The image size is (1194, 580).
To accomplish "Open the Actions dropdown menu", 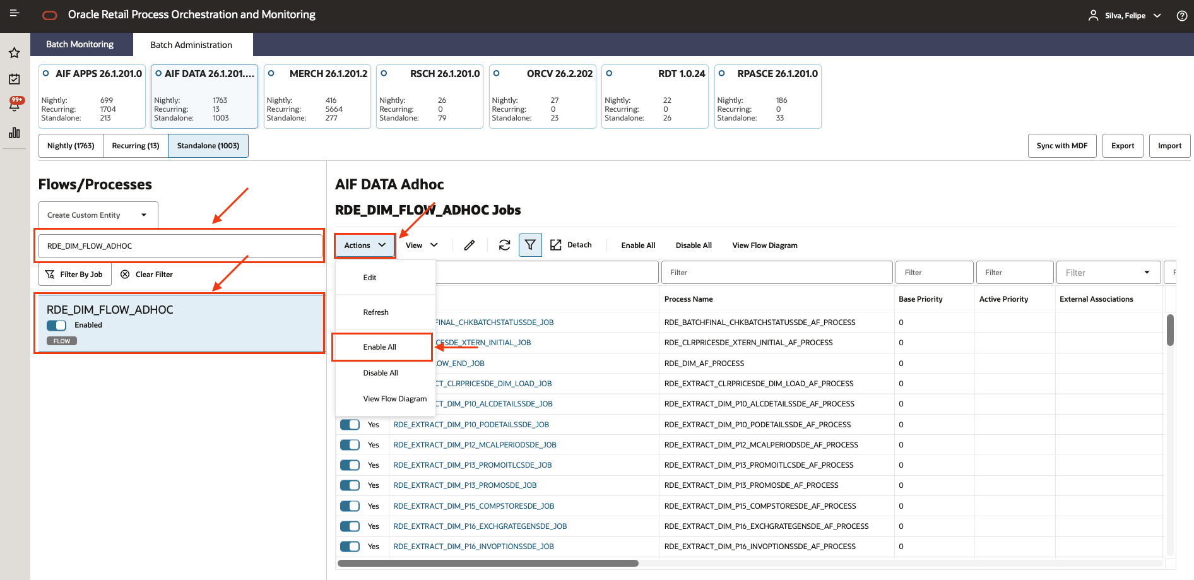I will coord(365,246).
